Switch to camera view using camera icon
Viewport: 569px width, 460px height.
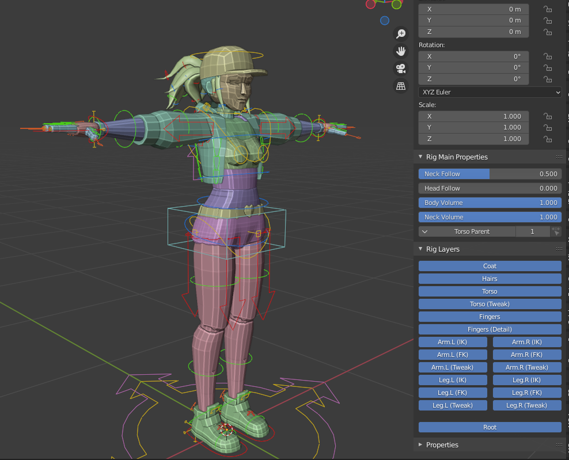pyautogui.click(x=400, y=69)
